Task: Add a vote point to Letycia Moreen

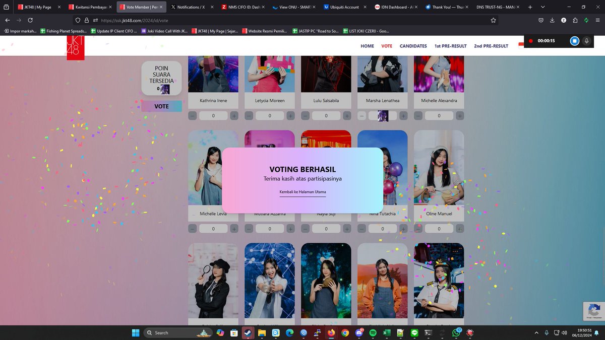Action: tap(291, 116)
